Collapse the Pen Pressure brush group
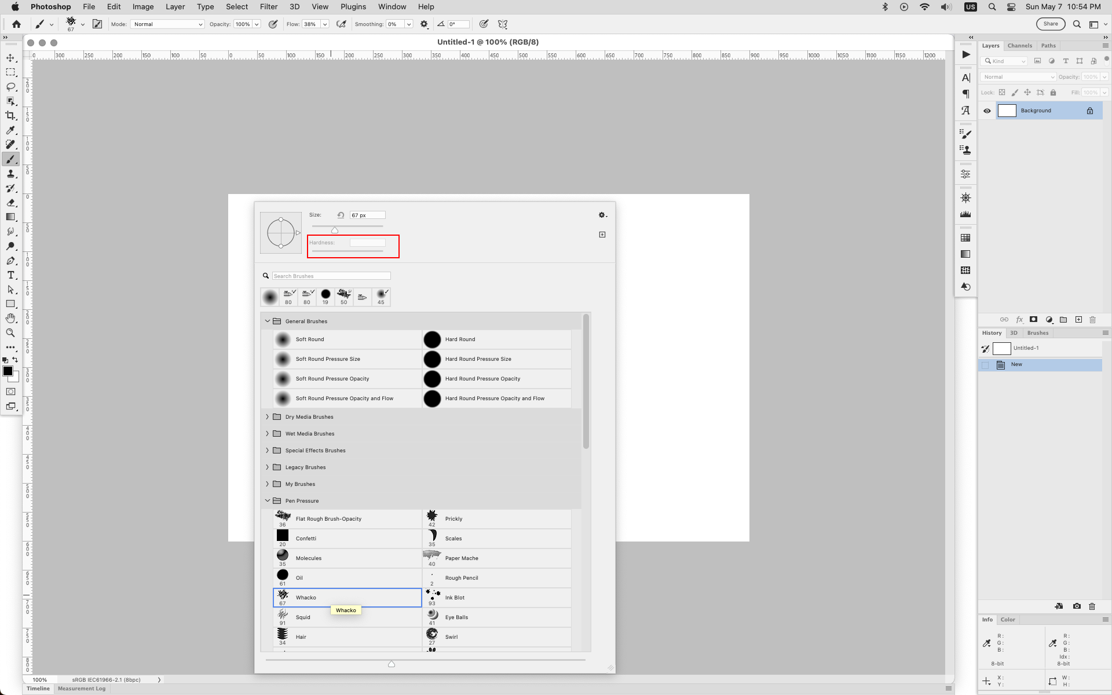 [x=267, y=500]
